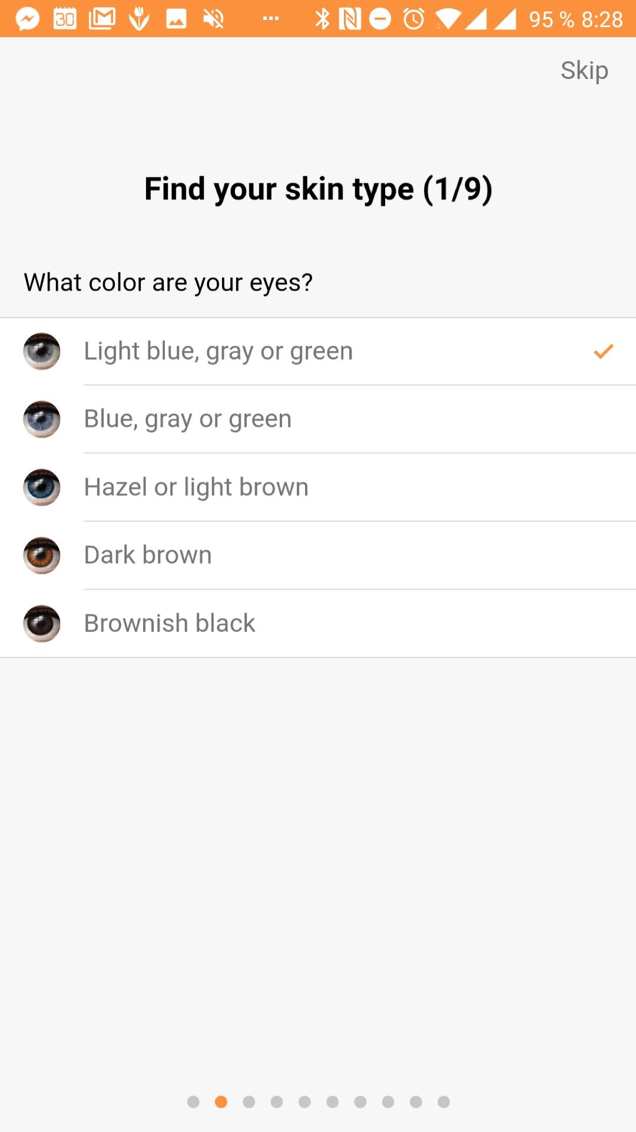Screen dimensions: 636x1132
Task: Tap the brownish black eye icon
Action: (x=42, y=624)
